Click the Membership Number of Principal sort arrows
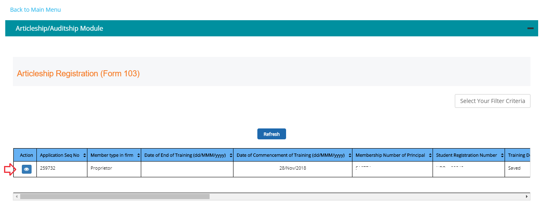This screenshot has height=208, width=541. coord(430,155)
